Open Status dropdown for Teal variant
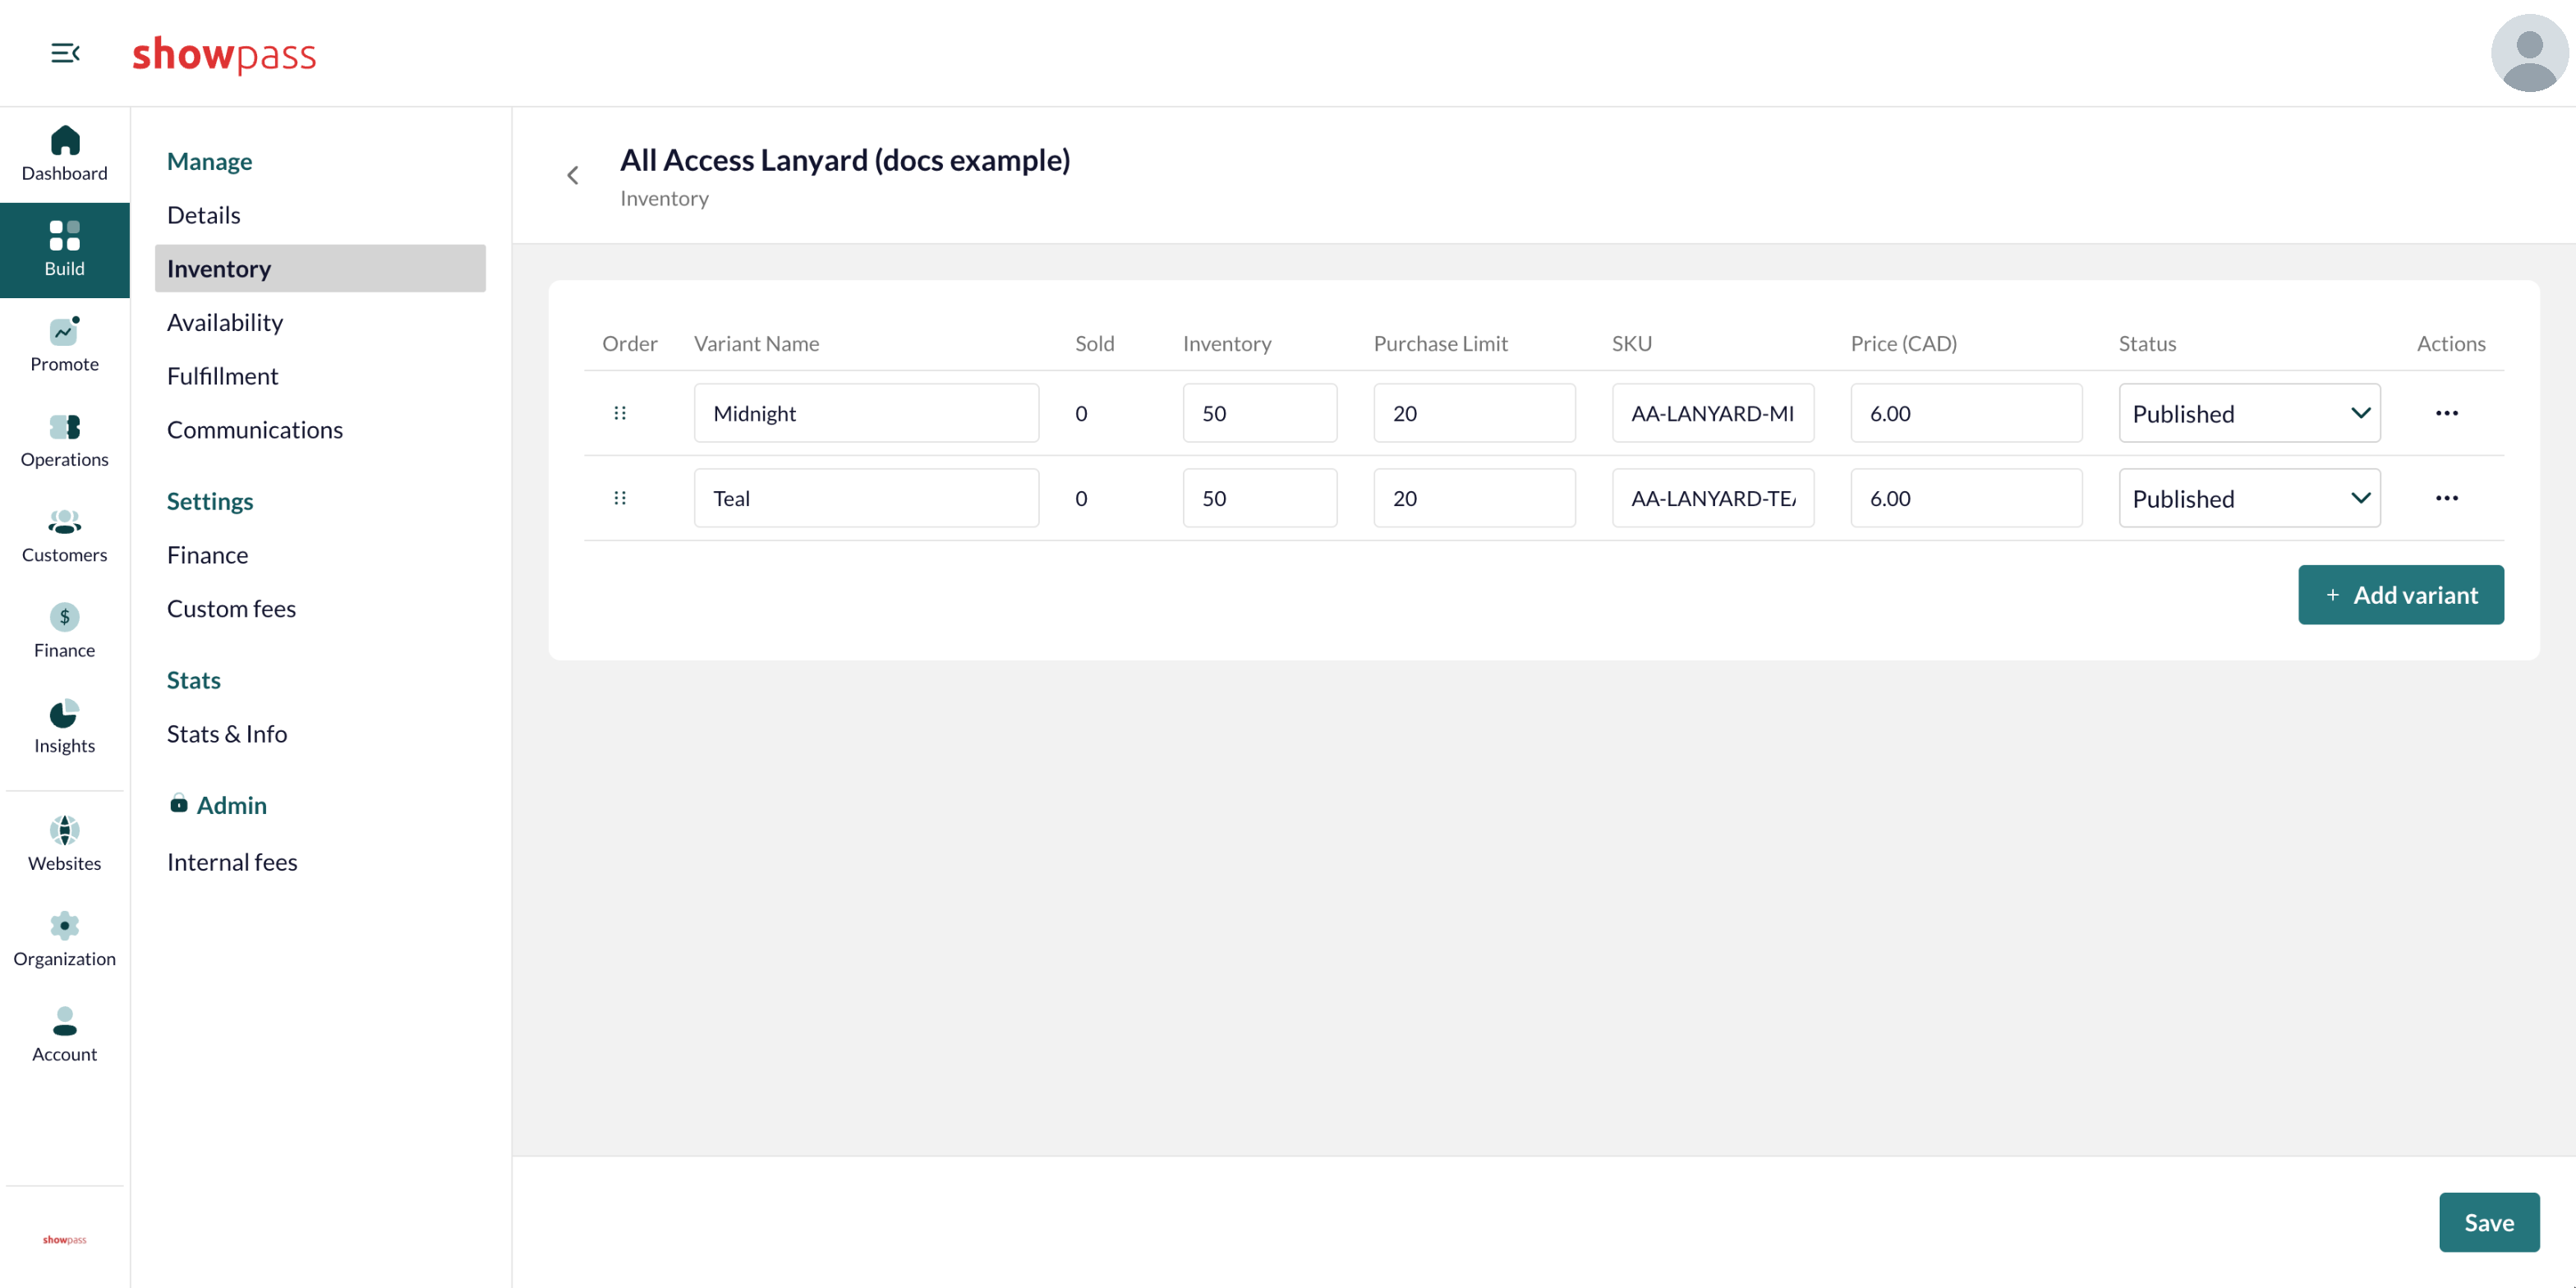 coord(2249,498)
